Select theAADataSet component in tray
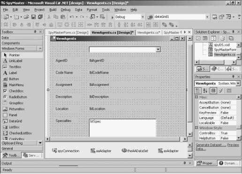 point(135,151)
